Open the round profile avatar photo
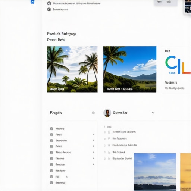The image size is (191, 191). pyautogui.click(x=107, y=113)
